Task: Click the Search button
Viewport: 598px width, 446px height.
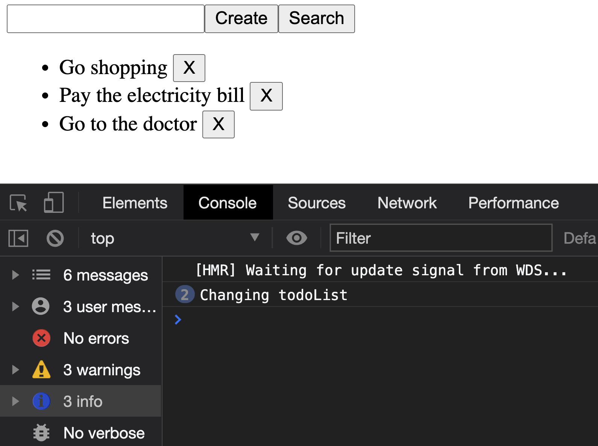Action: point(316,18)
